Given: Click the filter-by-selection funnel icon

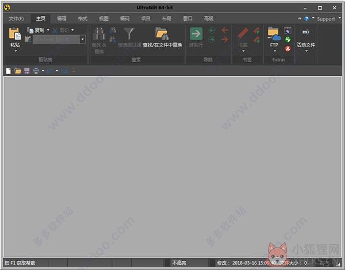Looking at the screenshot, I should click(x=129, y=34).
